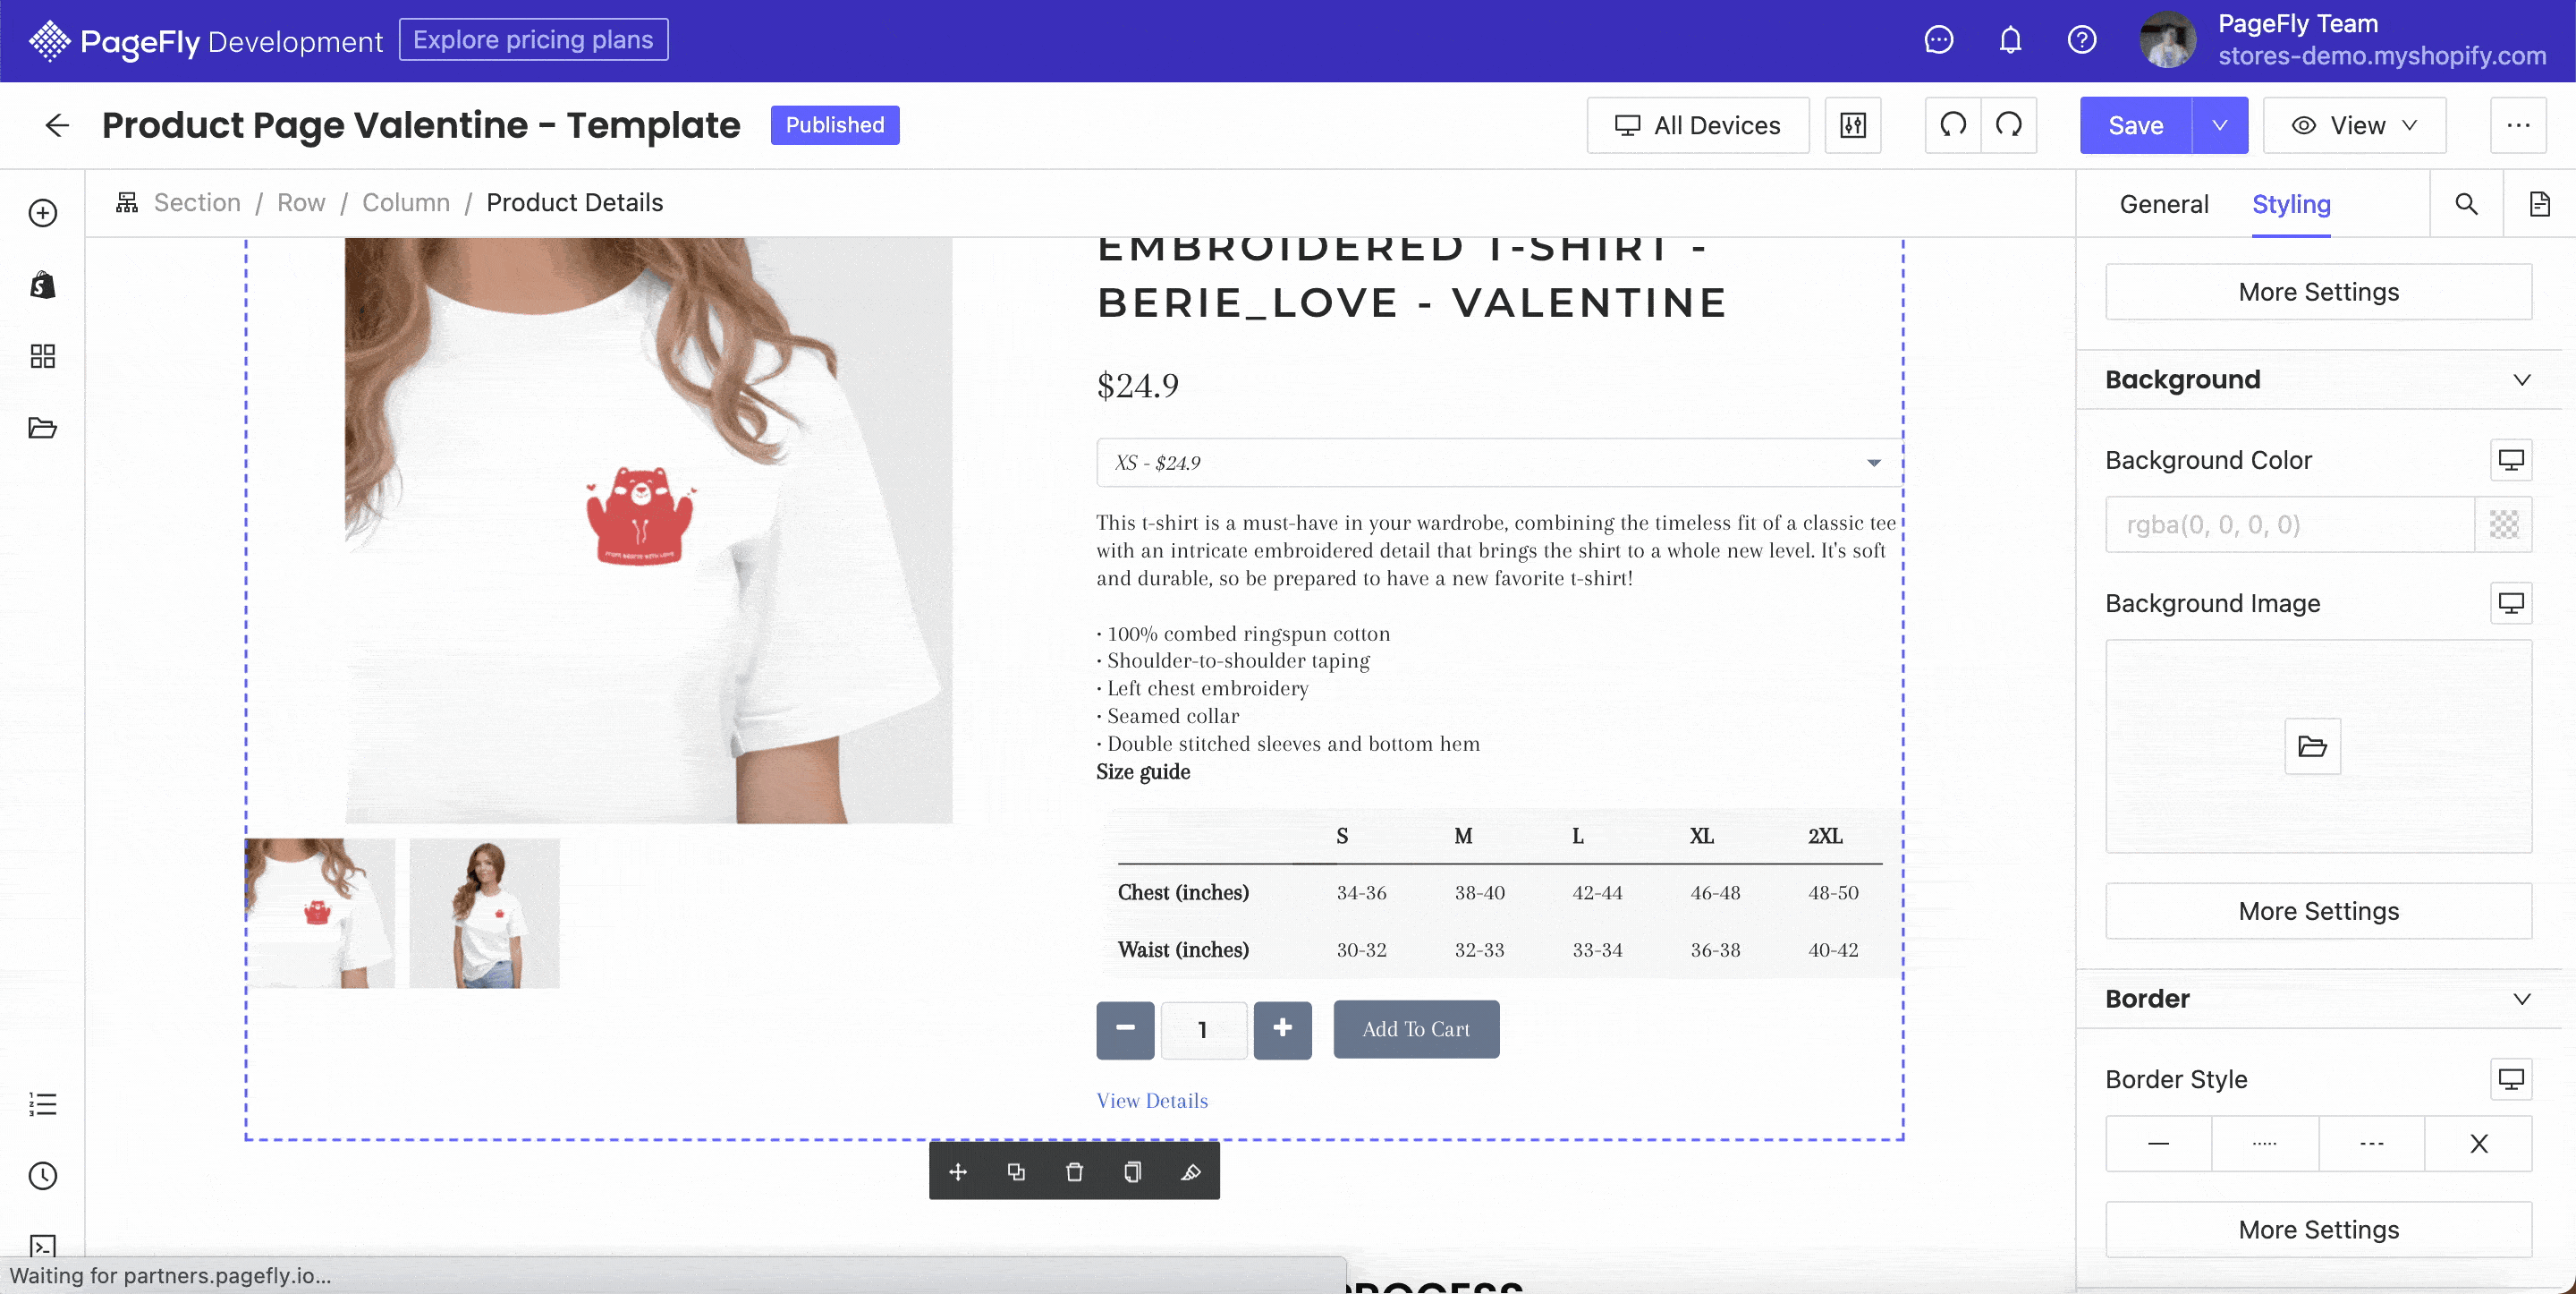
Task: Open the page outline list icon
Action: point(42,1104)
